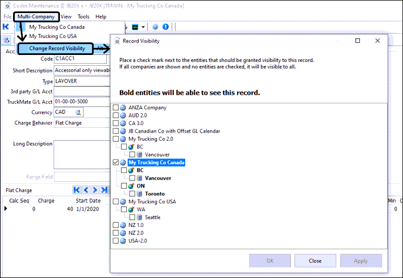Screen dimensions: 403x278
Task: Click the first record navigation arrow in Flat Charge
Action: coord(77,190)
